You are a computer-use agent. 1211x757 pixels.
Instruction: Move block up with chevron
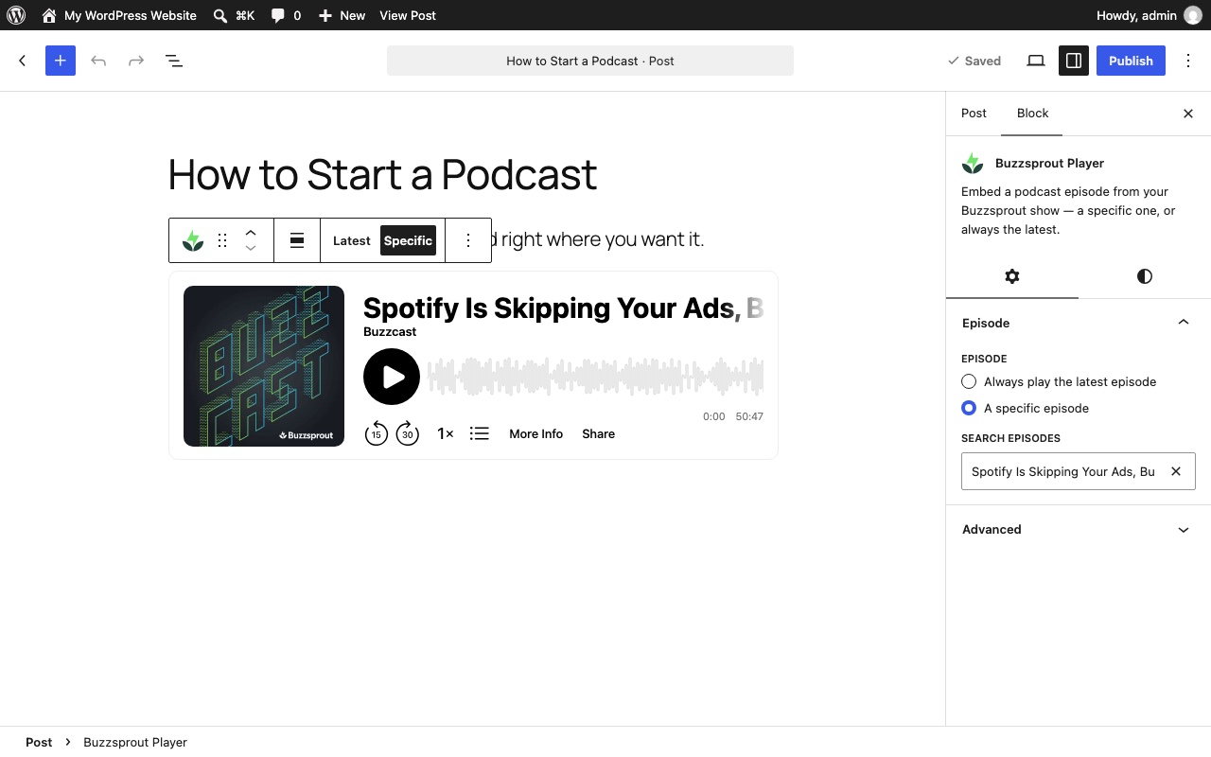251,232
